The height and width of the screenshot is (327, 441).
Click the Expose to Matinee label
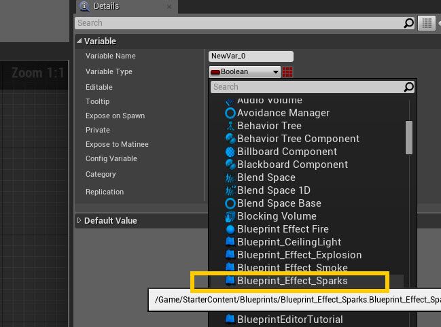click(117, 144)
